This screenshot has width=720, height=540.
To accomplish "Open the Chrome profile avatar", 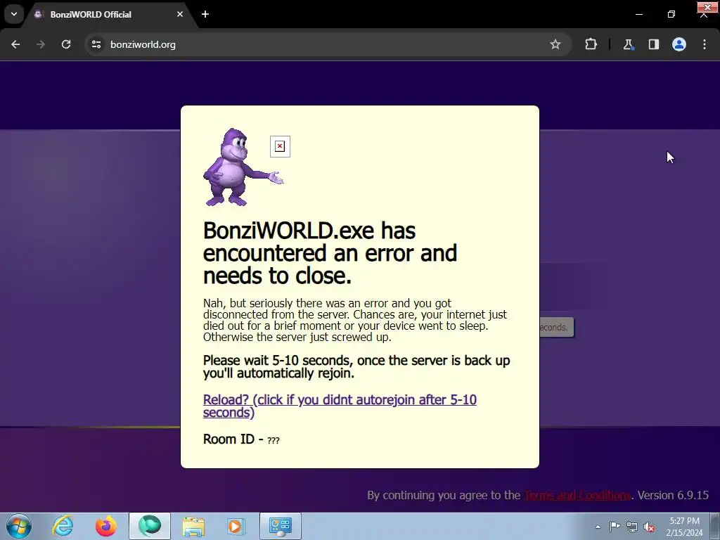I will (679, 44).
